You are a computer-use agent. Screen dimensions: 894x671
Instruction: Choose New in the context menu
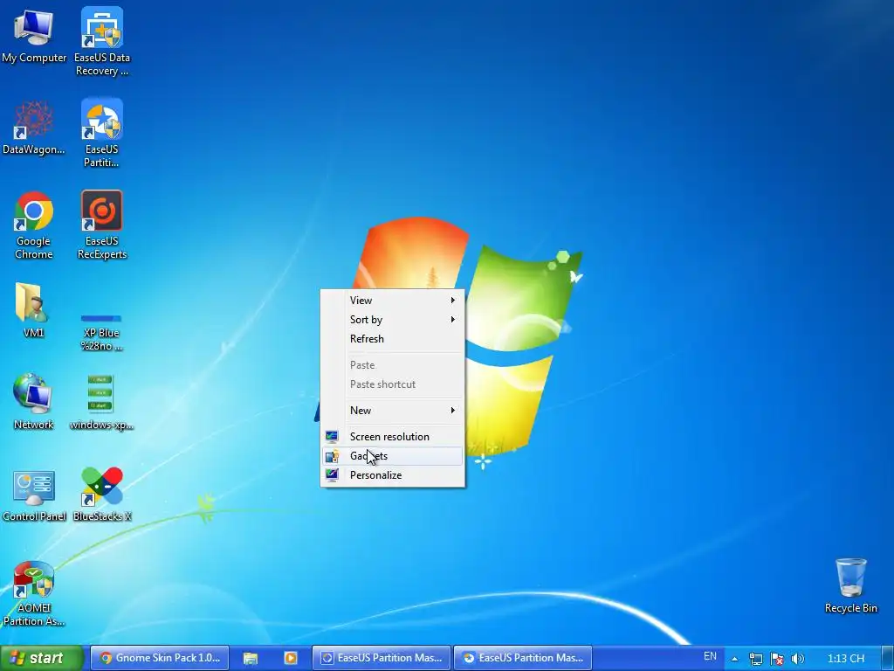click(392, 411)
